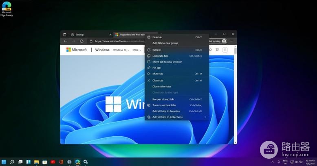Open the Windows link in site header

coord(102,50)
